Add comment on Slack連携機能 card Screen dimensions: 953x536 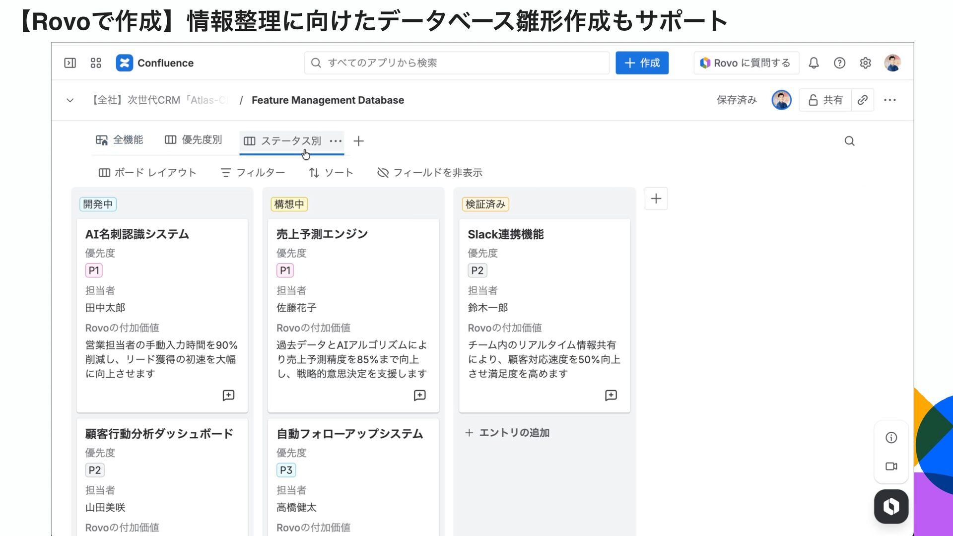[x=611, y=395]
